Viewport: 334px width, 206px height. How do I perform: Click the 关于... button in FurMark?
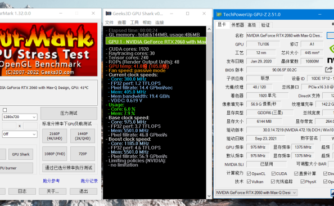point(53,191)
